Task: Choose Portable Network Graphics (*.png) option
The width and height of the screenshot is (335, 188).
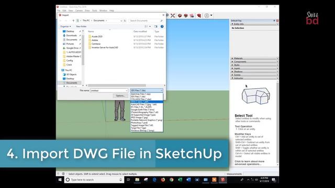Action: point(147,120)
